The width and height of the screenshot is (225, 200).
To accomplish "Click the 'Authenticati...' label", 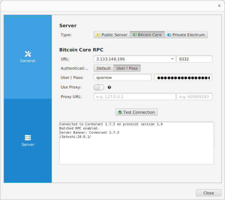I will coord(74,68).
